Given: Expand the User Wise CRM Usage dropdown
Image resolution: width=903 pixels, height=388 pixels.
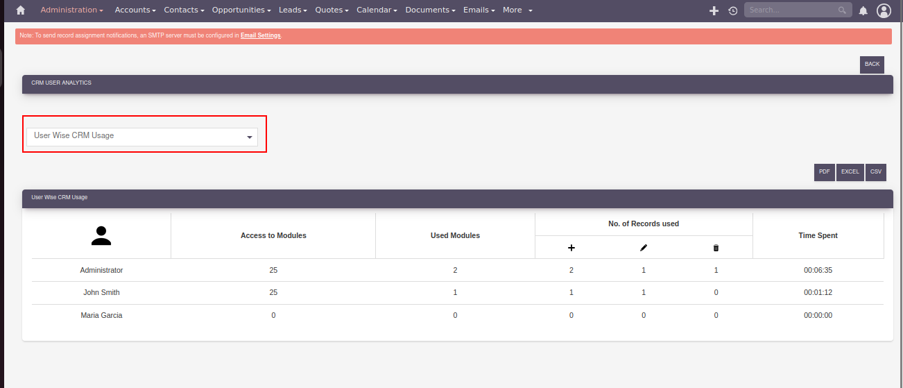Looking at the screenshot, I should click(x=141, y=136).
